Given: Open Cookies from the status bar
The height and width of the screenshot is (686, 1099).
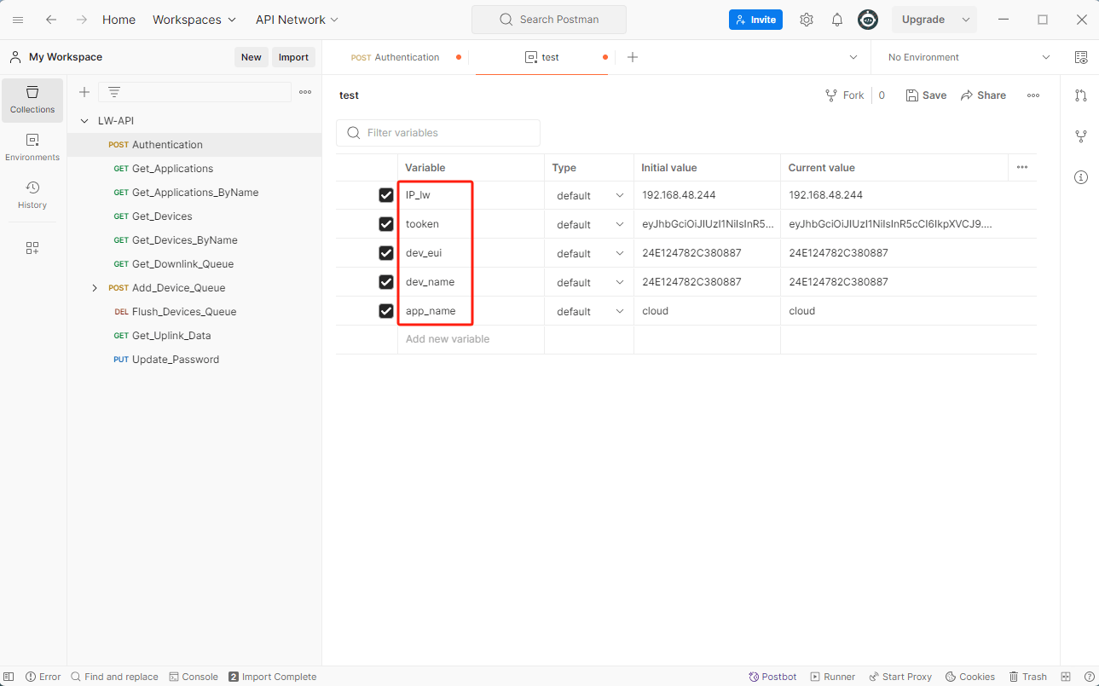Looking at the screenshot, I should click(x=970, y=677).
